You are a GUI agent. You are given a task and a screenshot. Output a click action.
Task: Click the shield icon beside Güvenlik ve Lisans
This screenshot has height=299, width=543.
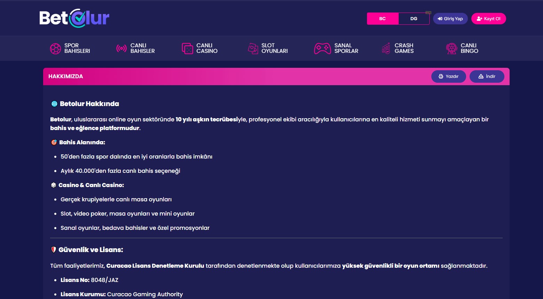click(54, 250)
